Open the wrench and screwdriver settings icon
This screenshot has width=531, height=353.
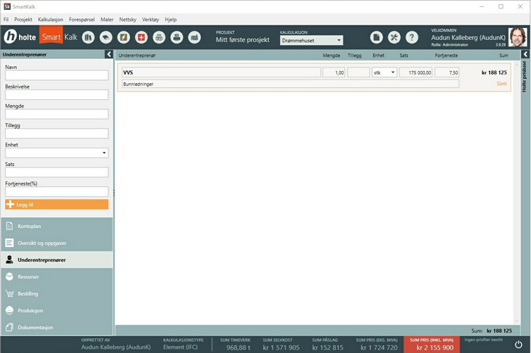[x=395, y=37]
